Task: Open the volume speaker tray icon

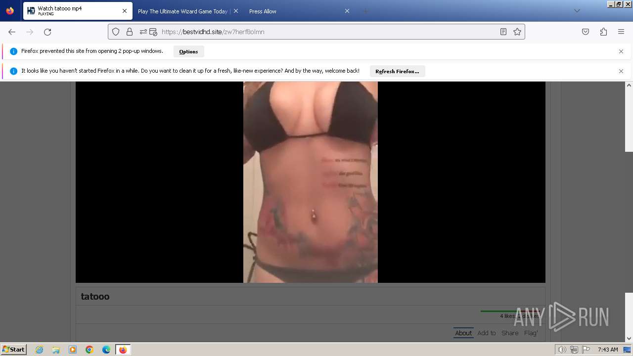Action: pyautogui.click(x=562, y=350)
